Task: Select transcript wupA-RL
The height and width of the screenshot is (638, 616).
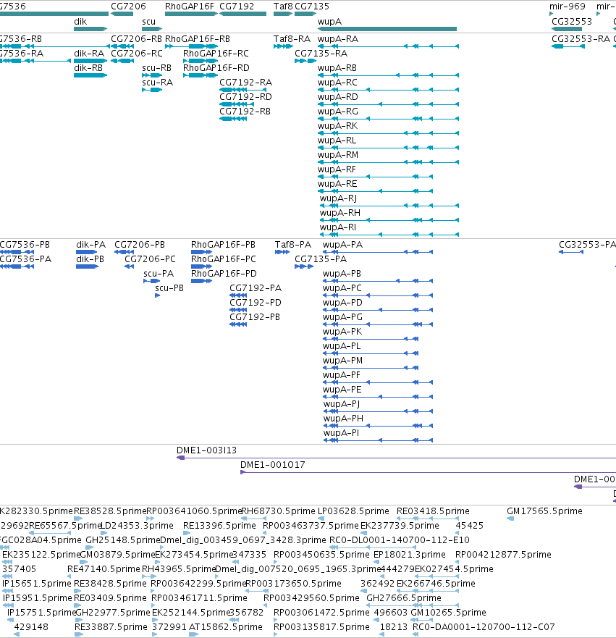Action: (x=388, y=148)
